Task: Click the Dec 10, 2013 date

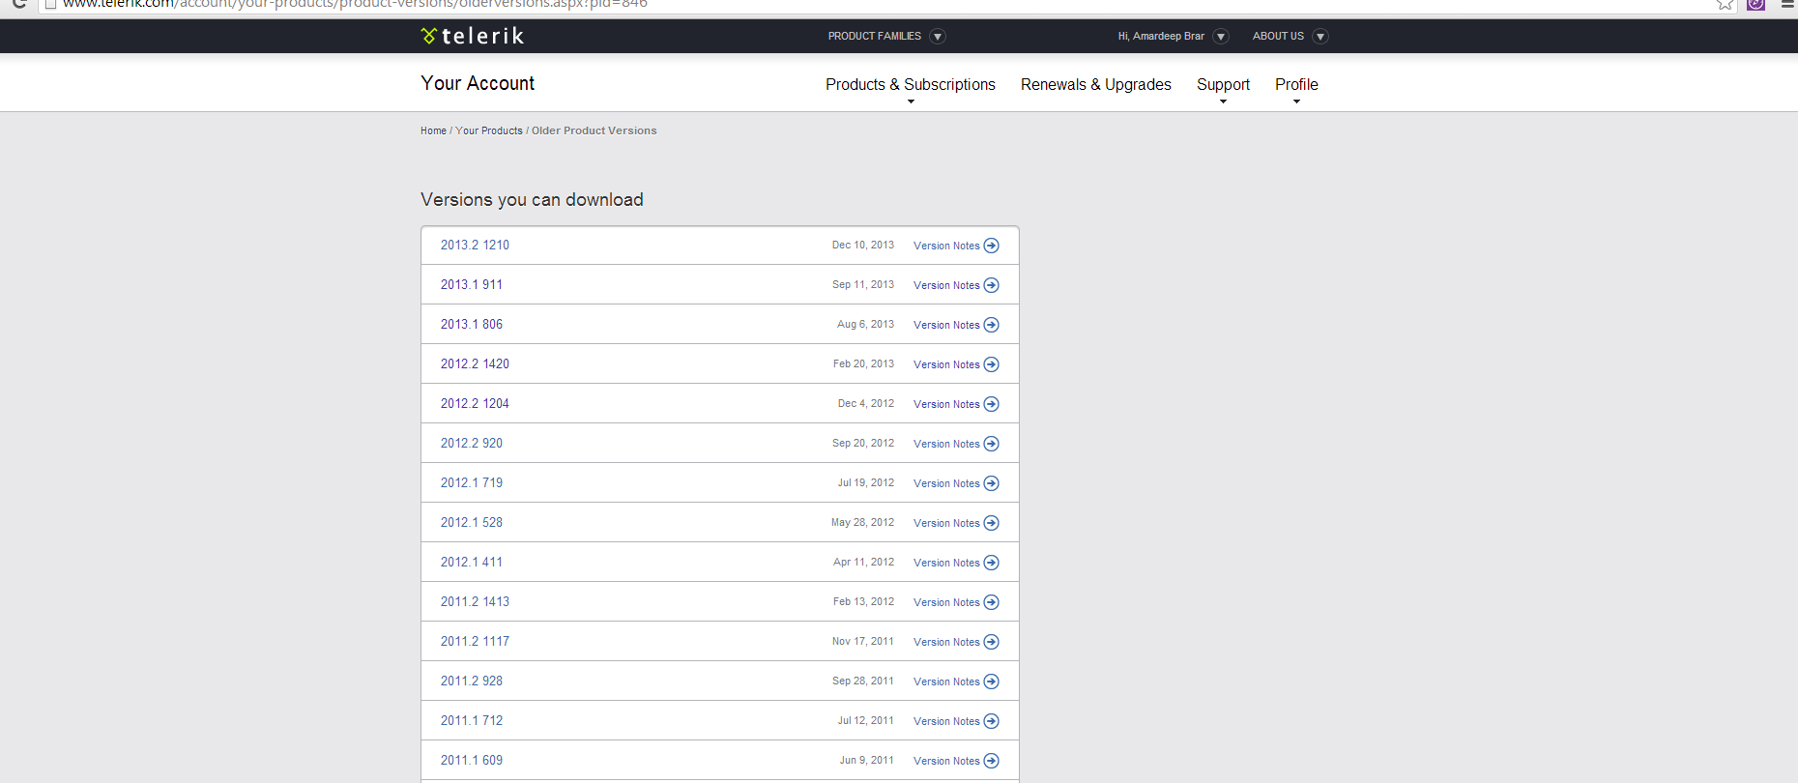Action: 863,246
